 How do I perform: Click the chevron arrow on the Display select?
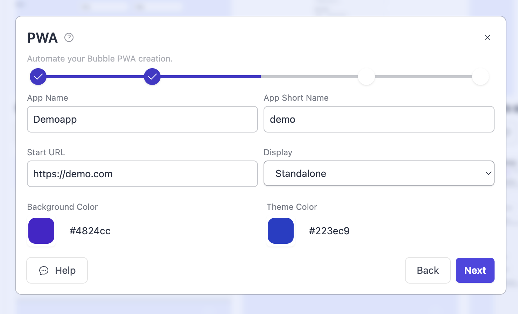(488, 173)
